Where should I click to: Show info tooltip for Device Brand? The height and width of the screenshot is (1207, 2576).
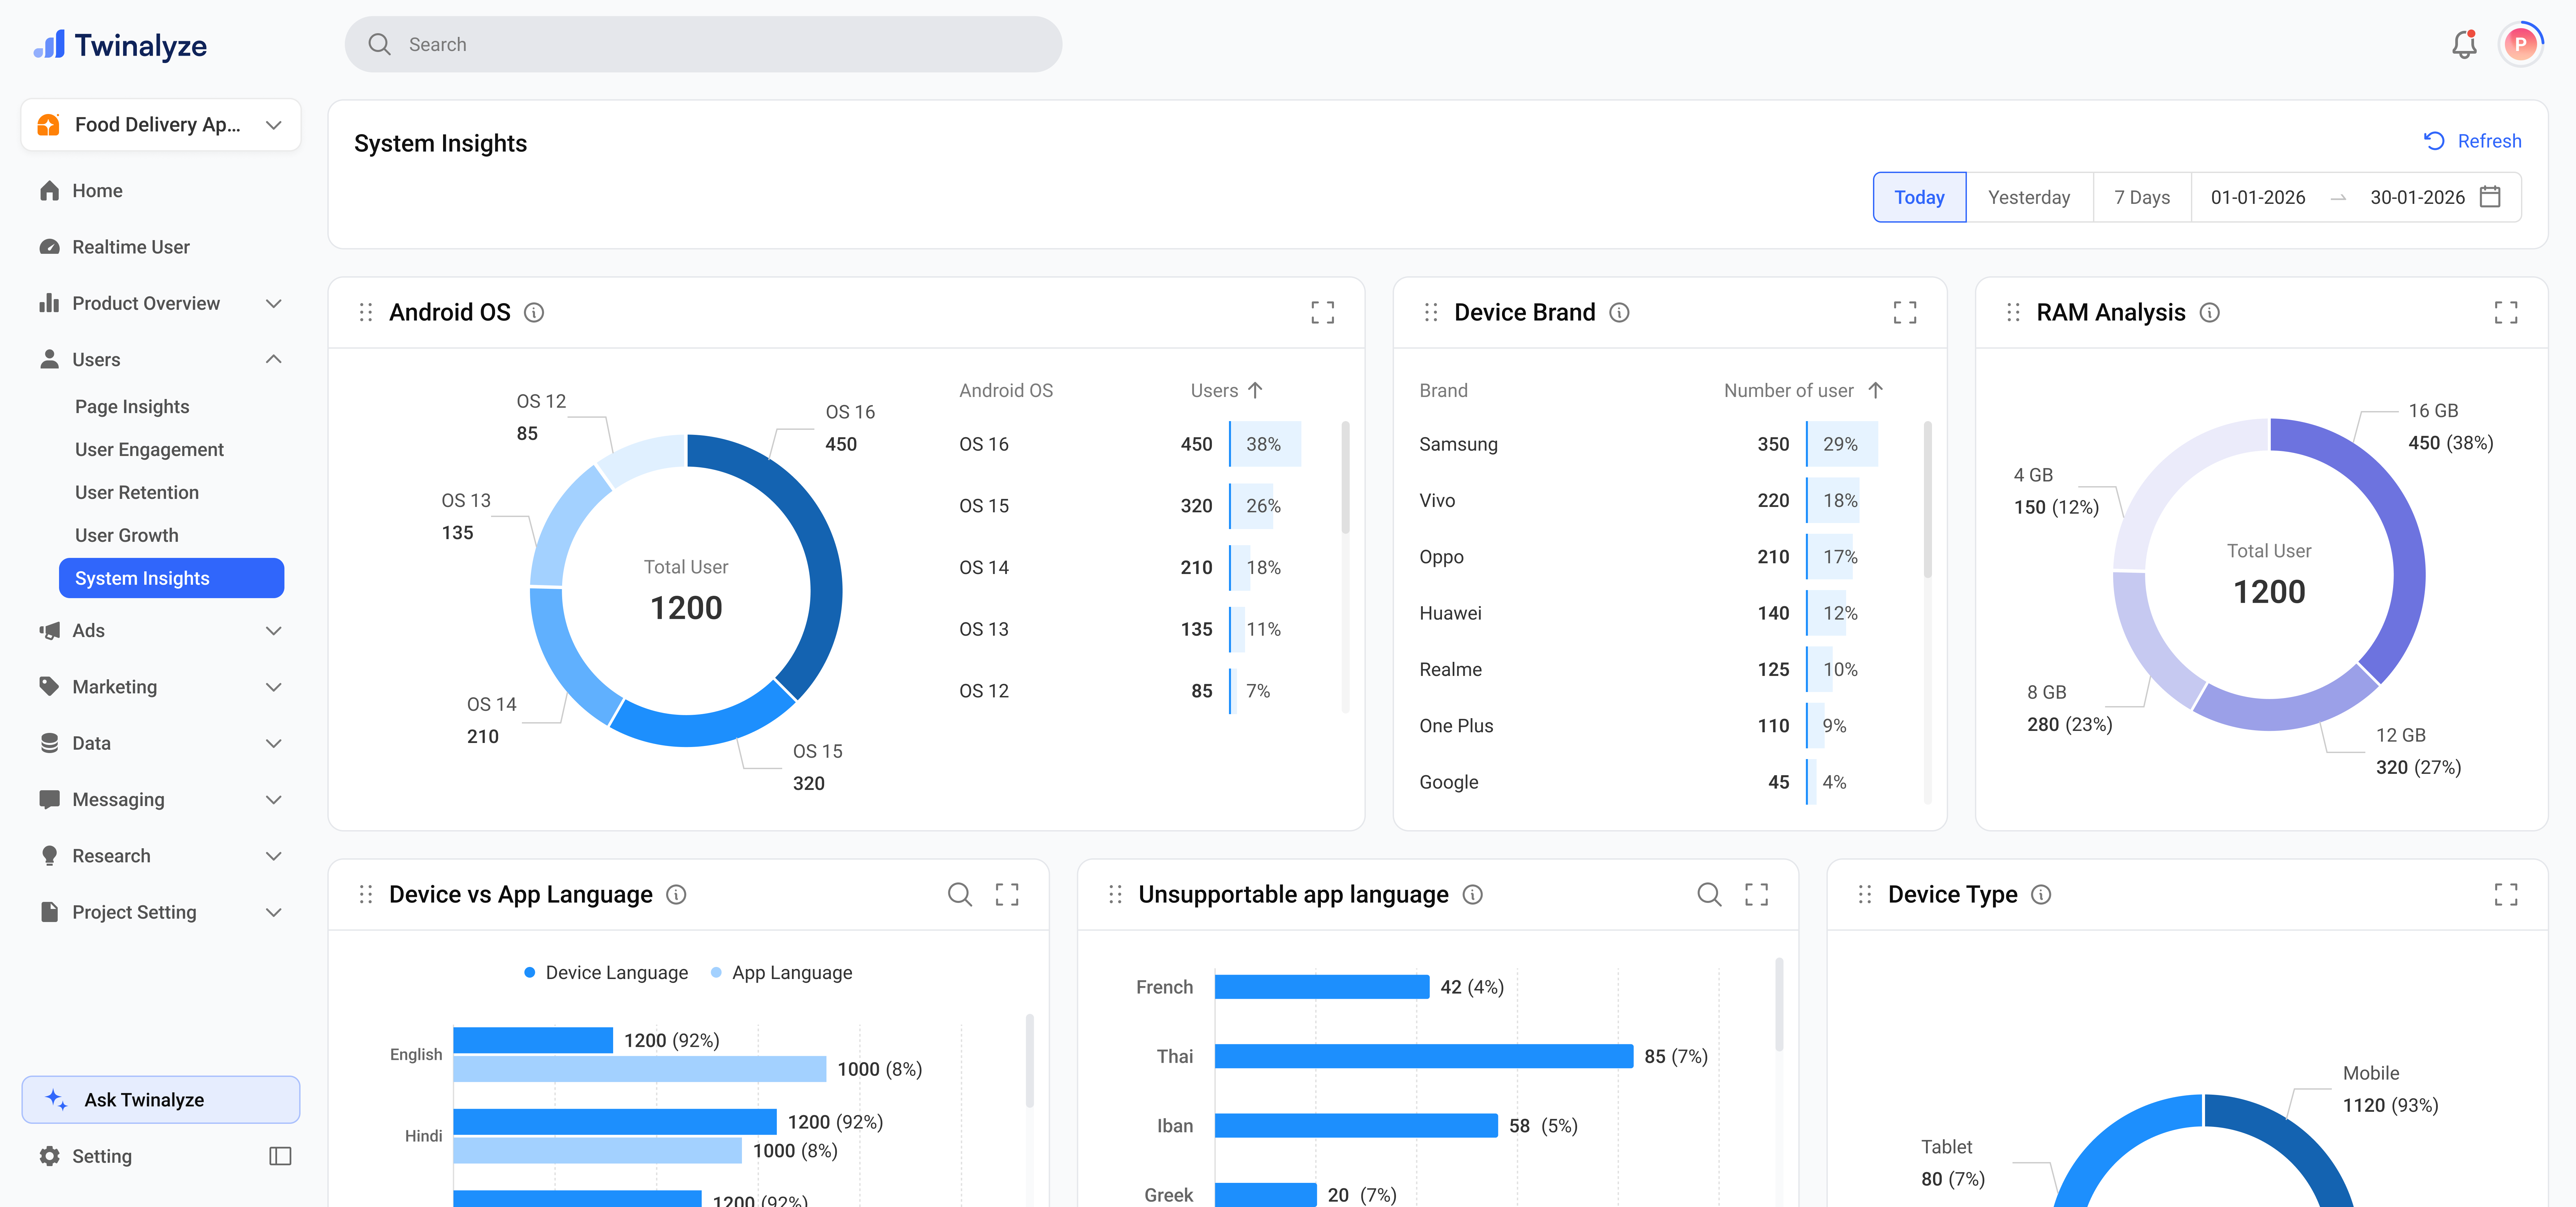pyautogui.click(x=1619, y=313)
